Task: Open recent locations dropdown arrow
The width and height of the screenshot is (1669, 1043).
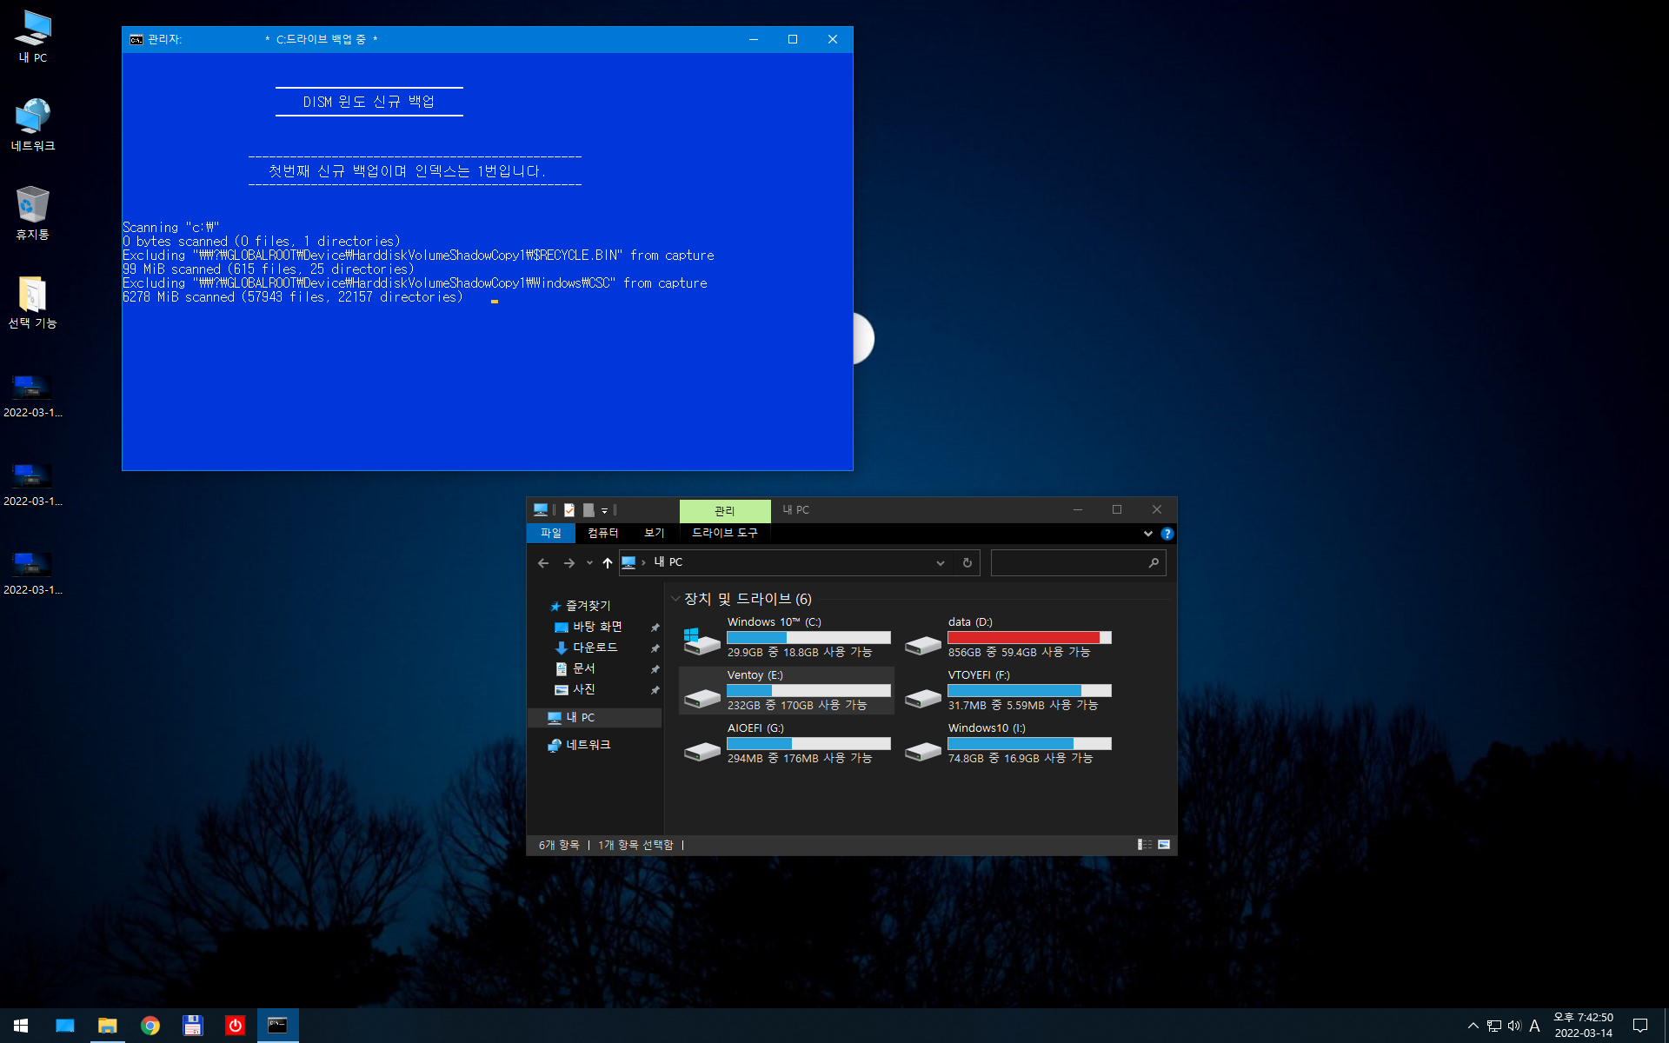Action: pos(589,563)
